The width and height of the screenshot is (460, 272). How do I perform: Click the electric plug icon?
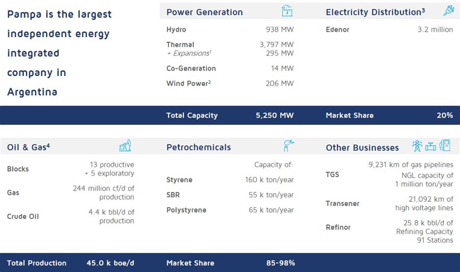tap(448, 11)
